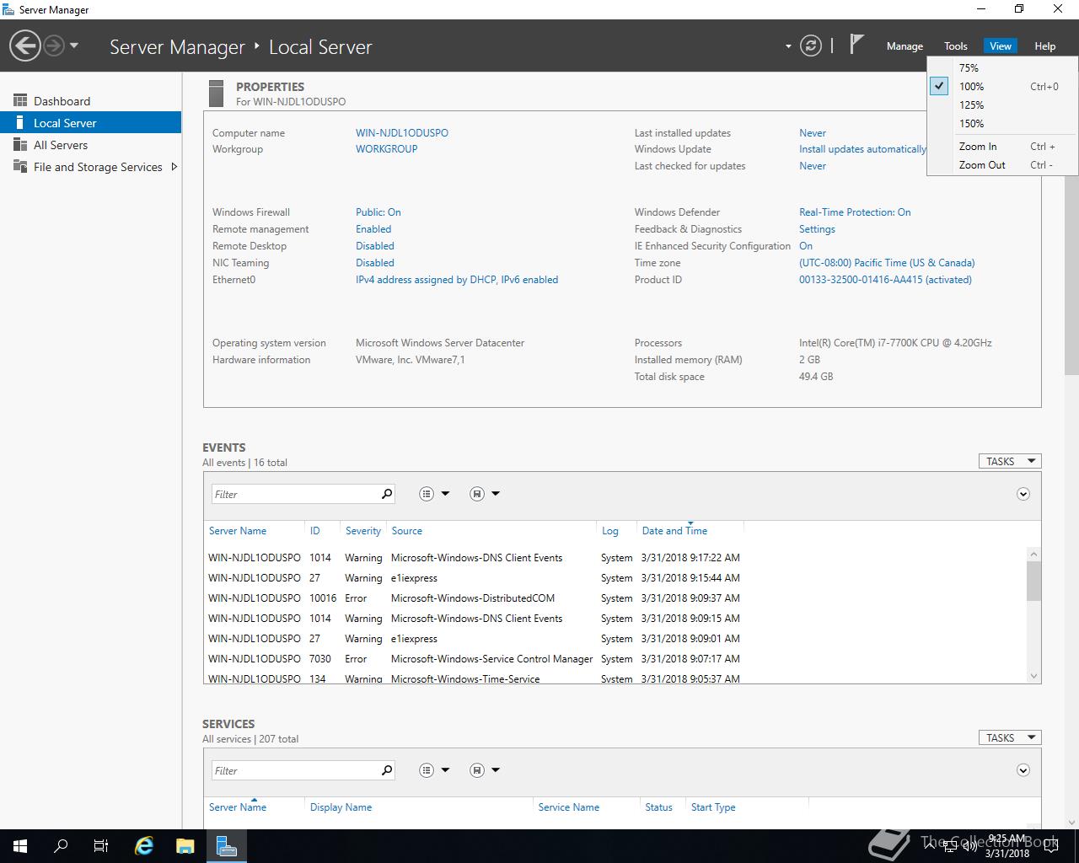
Task: Sort Events by Server Name column
Action: (238, 531)
